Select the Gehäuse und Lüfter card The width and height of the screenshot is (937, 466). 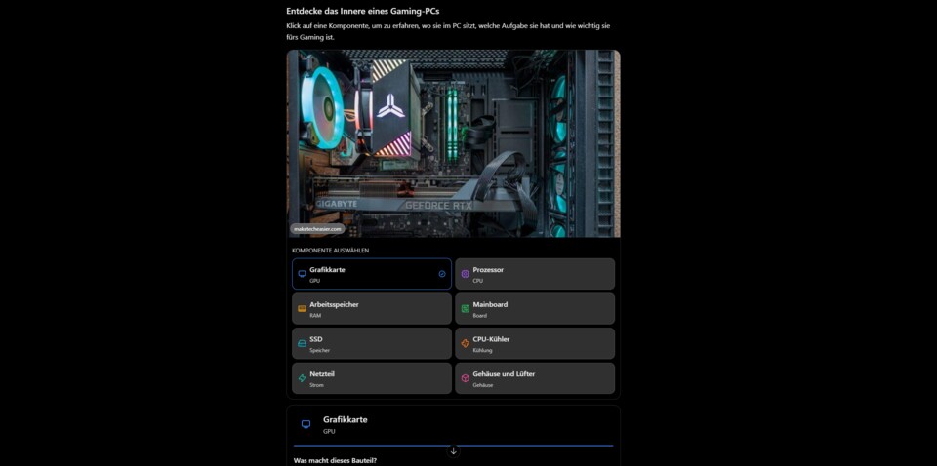coord(535,378)
